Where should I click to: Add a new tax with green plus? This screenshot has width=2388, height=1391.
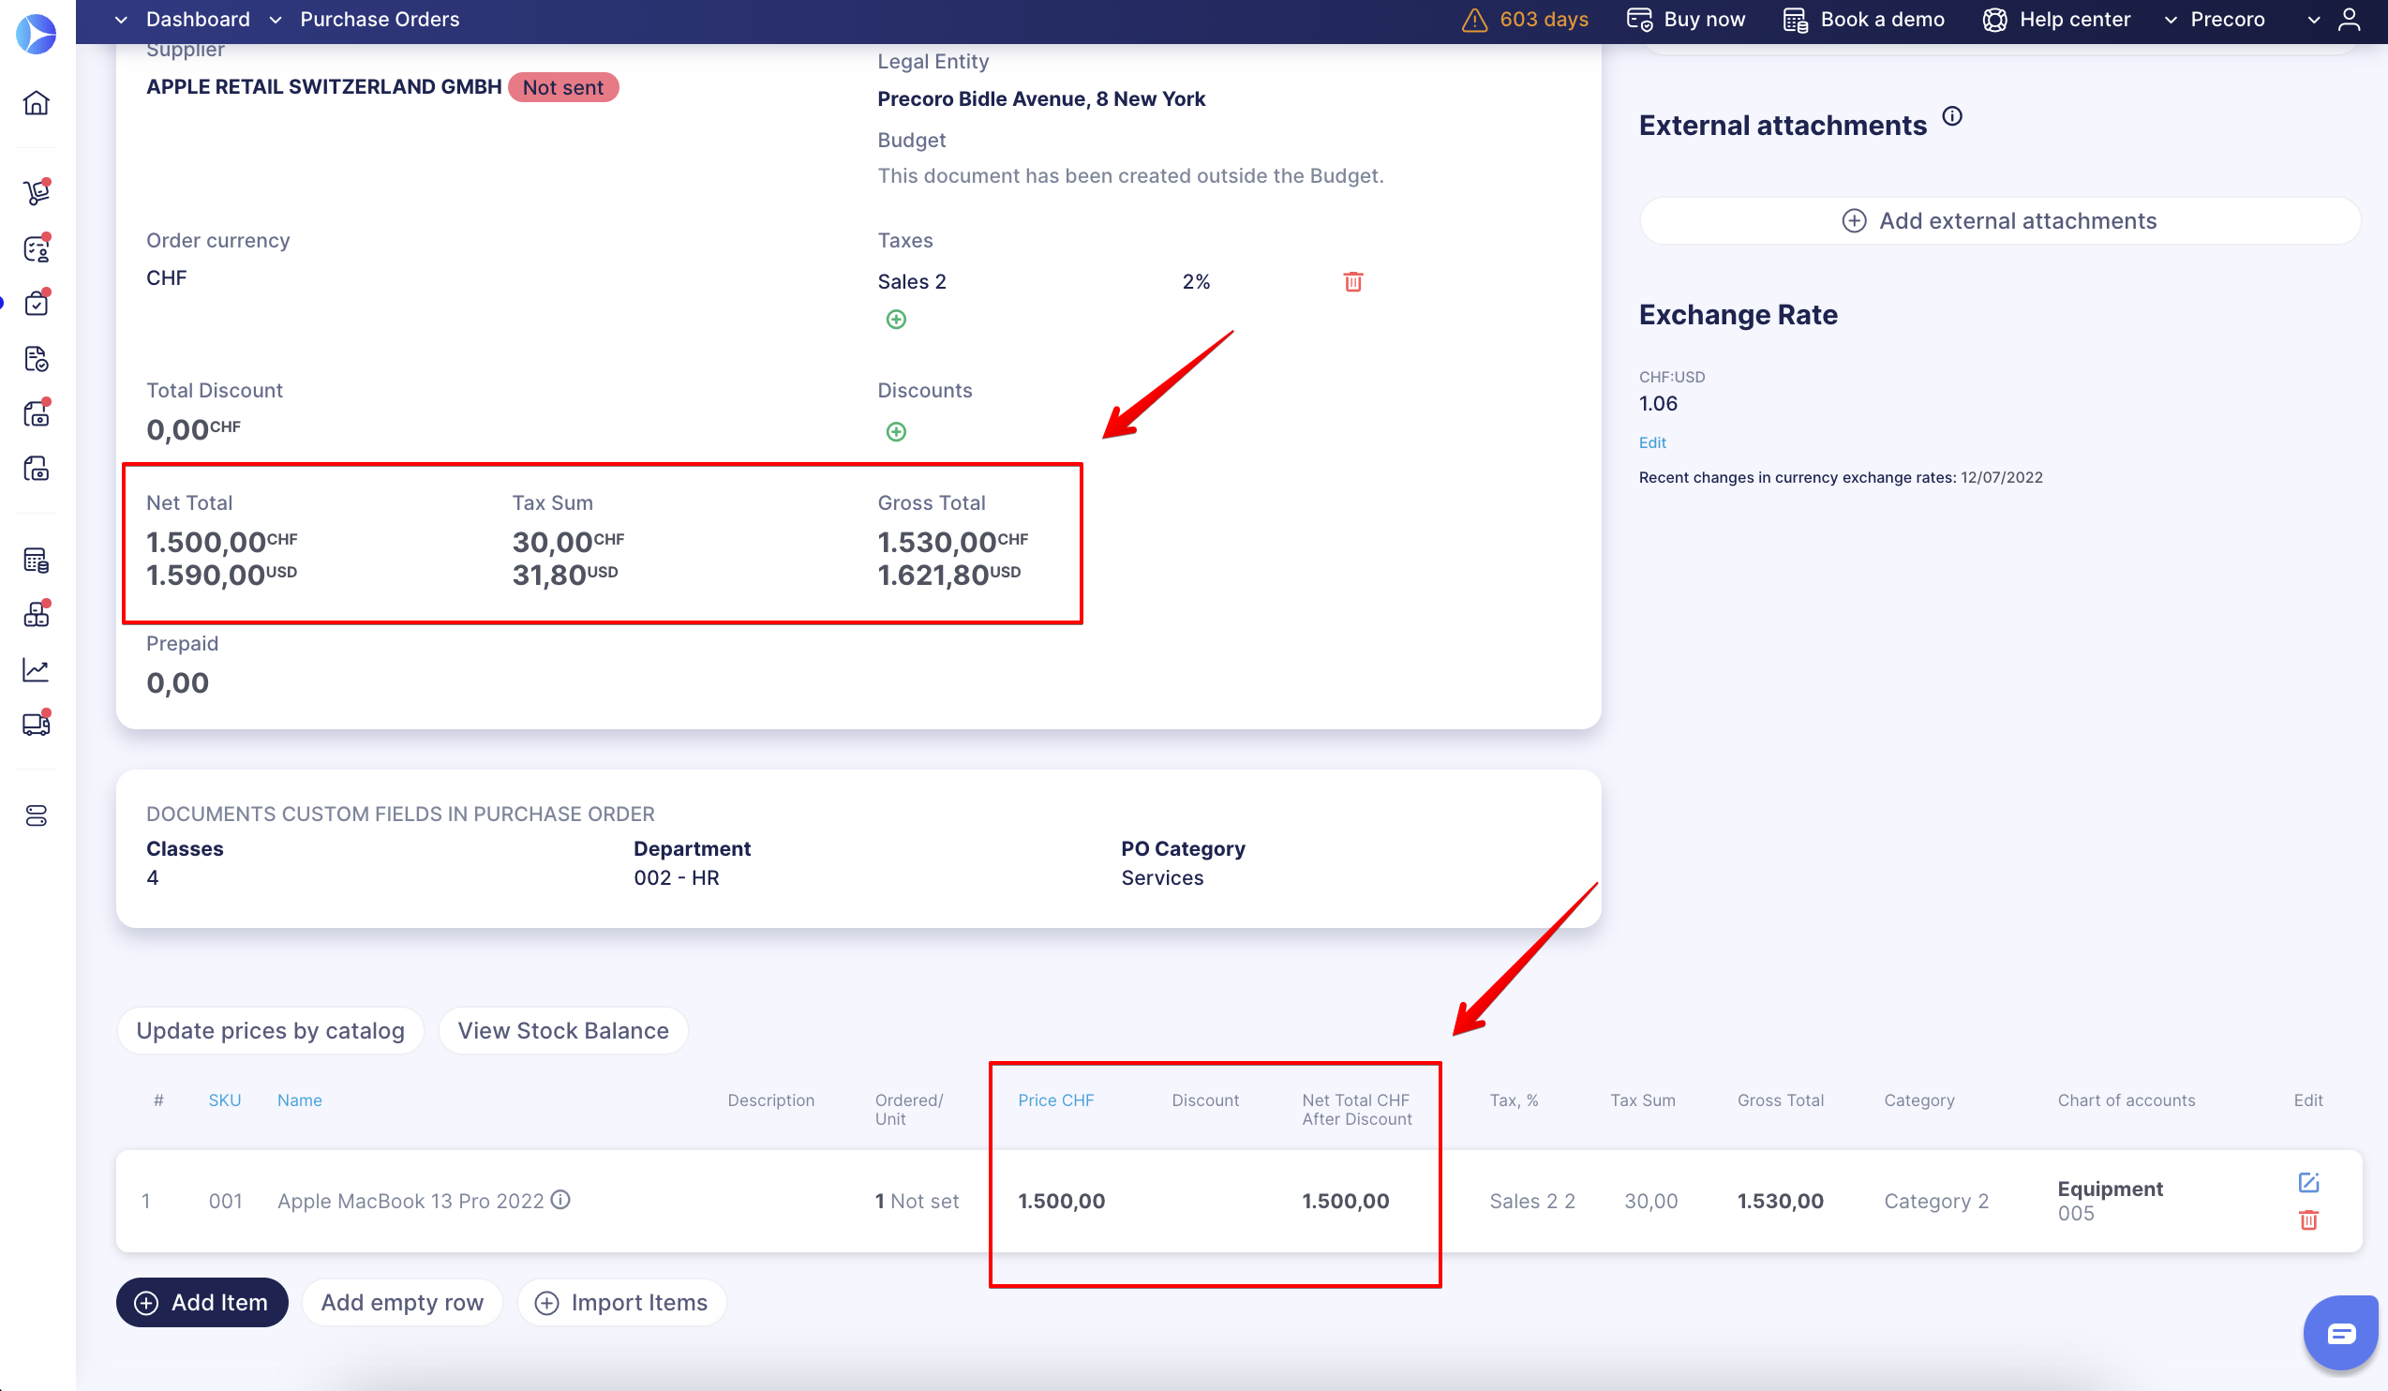896,320
